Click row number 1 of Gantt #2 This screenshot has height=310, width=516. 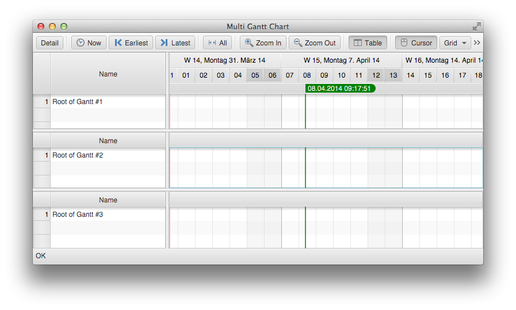(x=42, y=155)
